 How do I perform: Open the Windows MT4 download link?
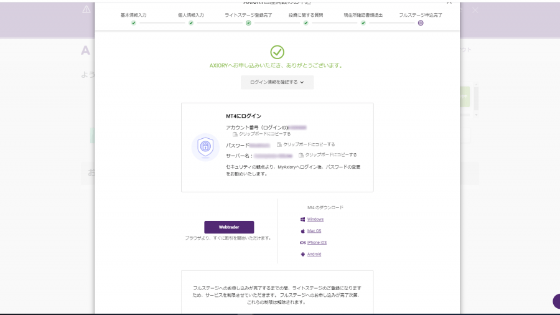[x=315, y=219]
